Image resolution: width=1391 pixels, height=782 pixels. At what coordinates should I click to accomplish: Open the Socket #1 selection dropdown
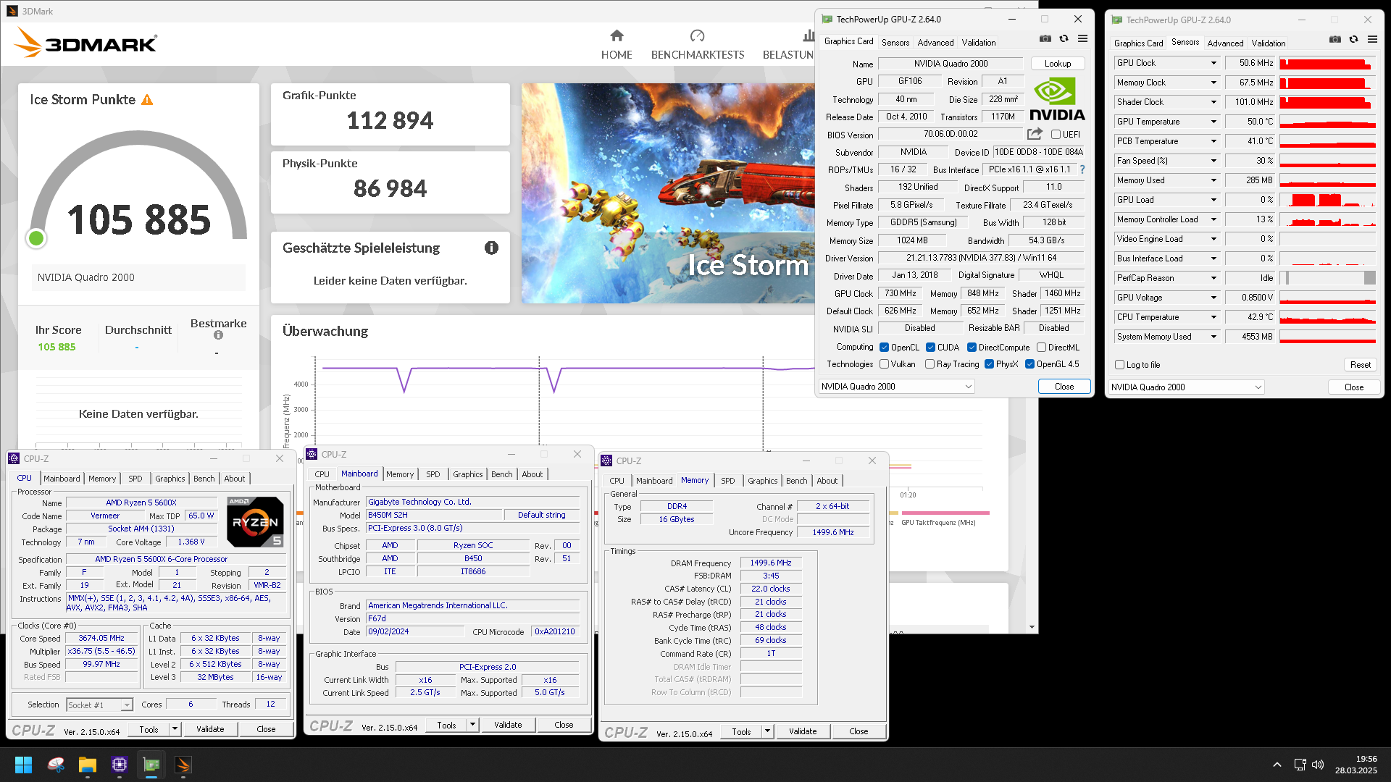[x=99, y=705]
